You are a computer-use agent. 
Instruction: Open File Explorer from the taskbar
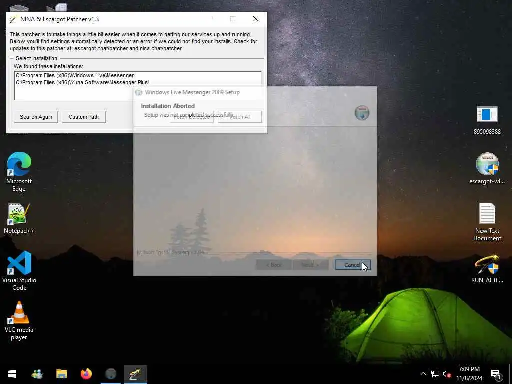point(61,374)
